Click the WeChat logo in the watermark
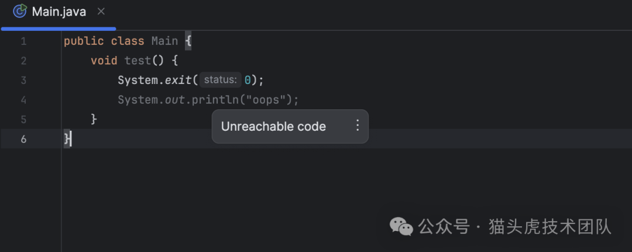632x252 pixels. (x=401, y=226)
